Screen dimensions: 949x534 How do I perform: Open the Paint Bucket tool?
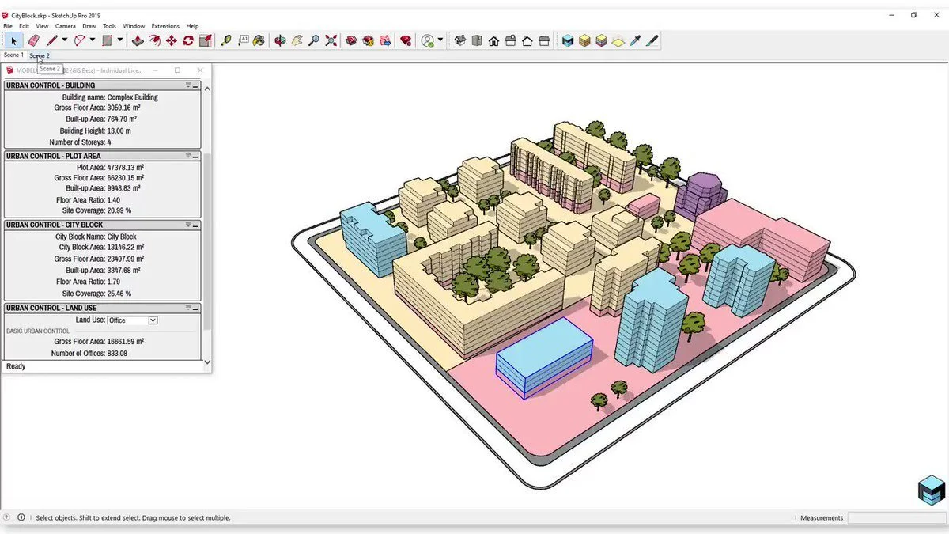[x=257, y=40]
